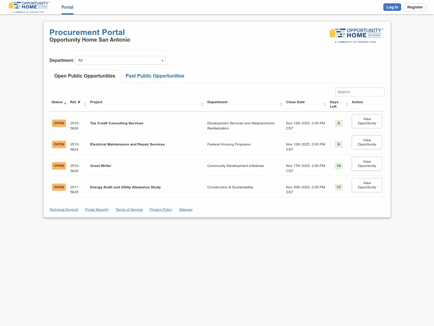Switch to Past Public Opportunities tab
Viewport: 434px width, 326px height.
(x=155, y=76)
